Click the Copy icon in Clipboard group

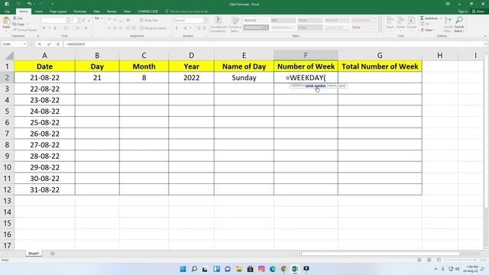(15, 24)
